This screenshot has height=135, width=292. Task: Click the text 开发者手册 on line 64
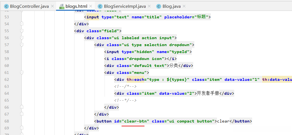(208, 93)
